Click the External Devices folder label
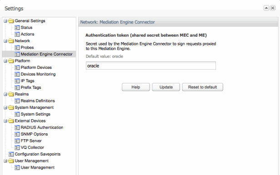The height and width of the screenshot is (175, 280). pos(30,121)
